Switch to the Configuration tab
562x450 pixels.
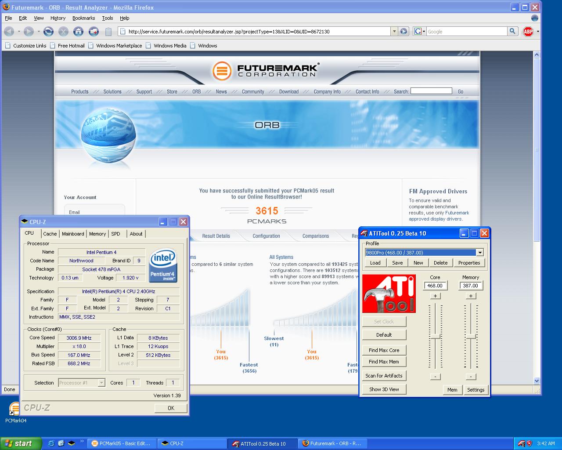[266, 236]
